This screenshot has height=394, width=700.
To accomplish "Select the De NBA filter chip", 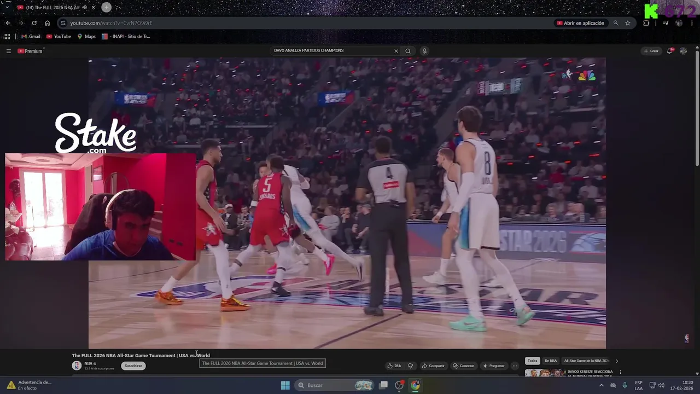I will point(551,361).
